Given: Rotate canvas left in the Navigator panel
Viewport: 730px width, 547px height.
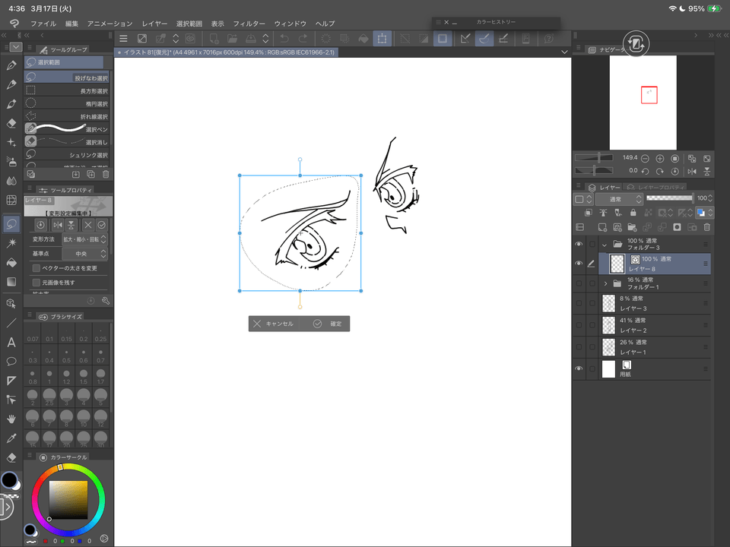Looking at the screenshot, I should click(x=646, y=171).
